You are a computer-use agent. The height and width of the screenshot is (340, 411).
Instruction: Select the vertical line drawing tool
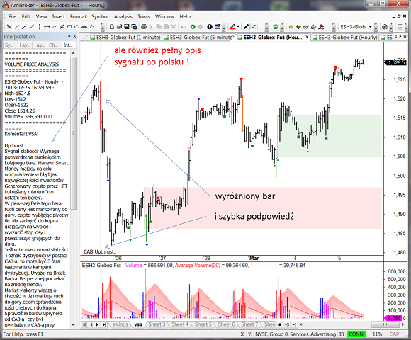click(39, 27)
